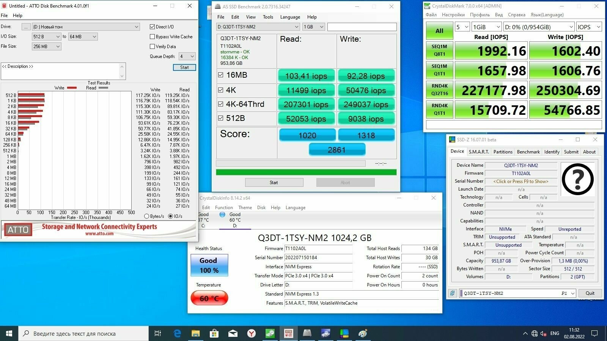Click the Windows taskbar search box
The image size is (607, 341).
[x=83, y=333]
